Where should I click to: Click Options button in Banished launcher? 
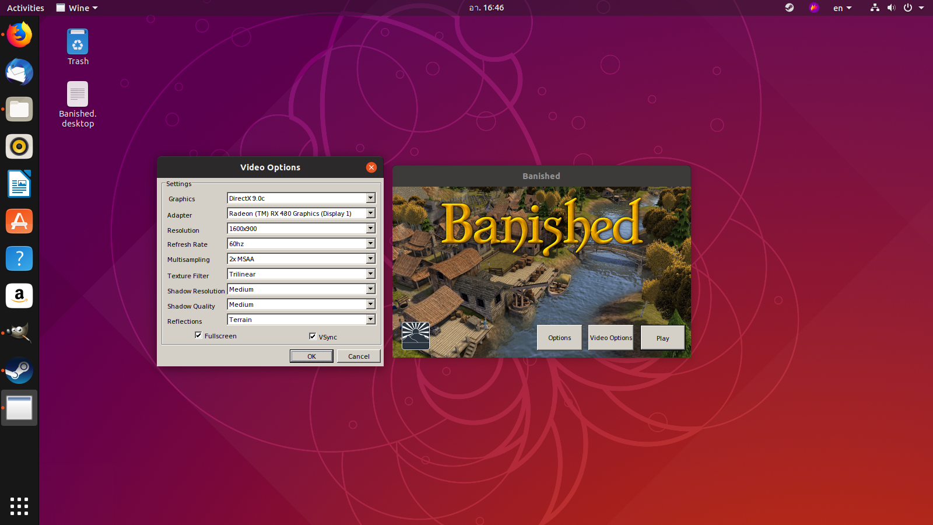(560, 338)
